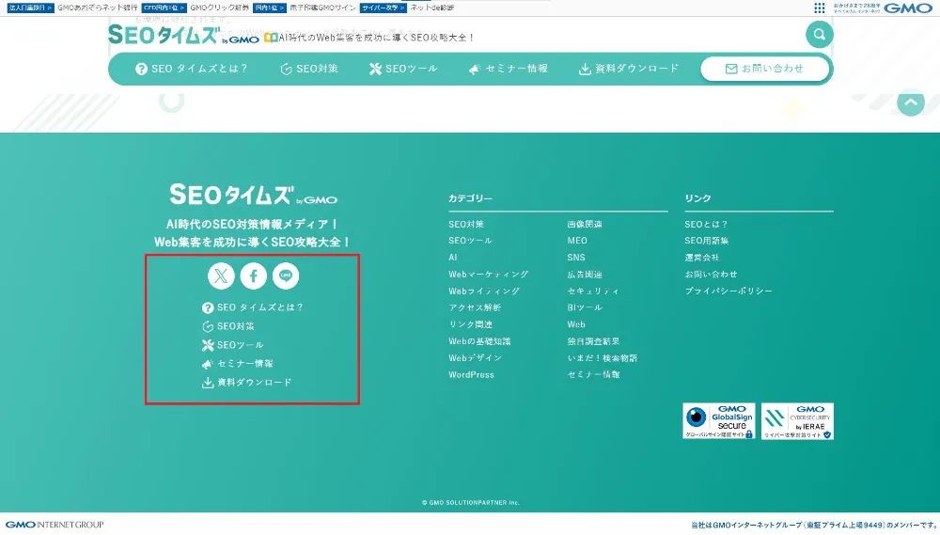Image resolution: width=940 pixels, height=535 pixels.
Task: Open category 'SEO対策' in カテゴリー list
Action: pyautogui.click(x=466, y=225)
